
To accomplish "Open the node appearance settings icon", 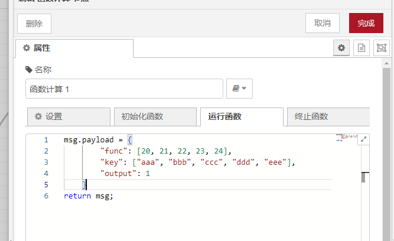I will (x=382, y=48).
